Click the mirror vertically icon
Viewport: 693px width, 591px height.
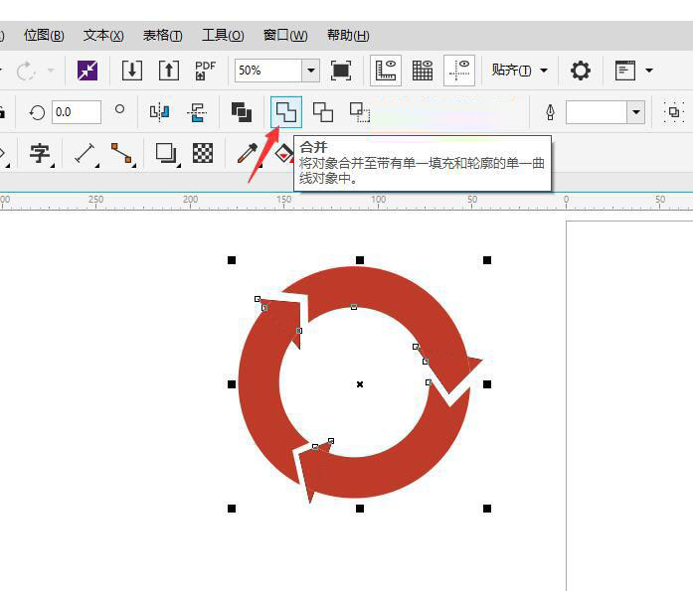[197, 112]
